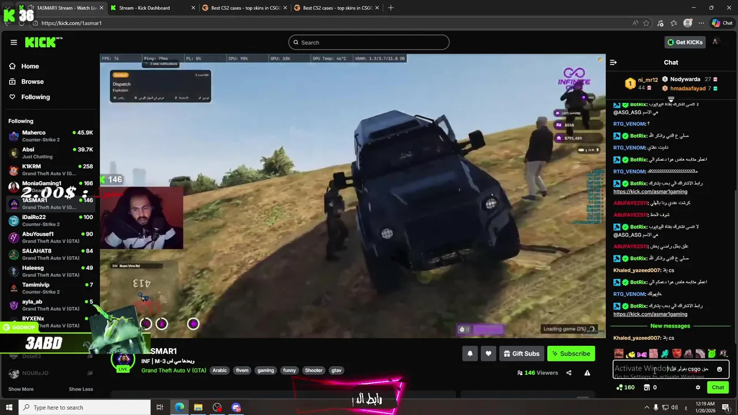Image resolution: width=738 pixels, height=415 pixels.
Task: Click the Windows Start button
Action: pyautogui.click(x=9, y=408)
